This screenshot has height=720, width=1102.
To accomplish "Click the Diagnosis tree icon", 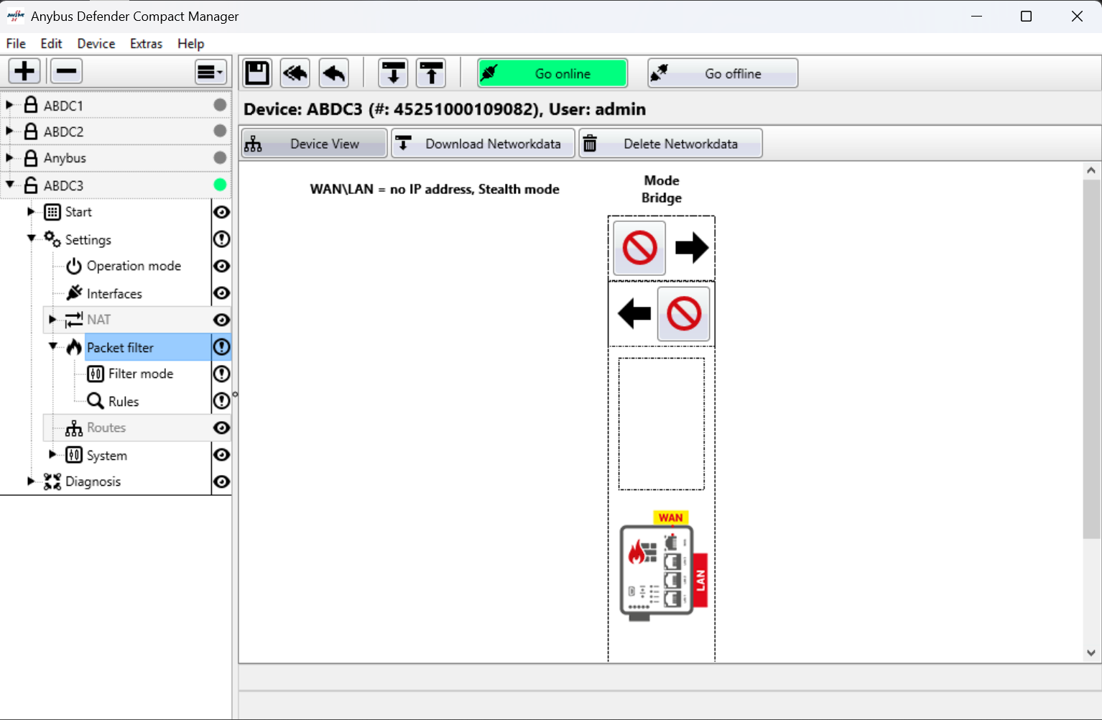I will 52,481.
